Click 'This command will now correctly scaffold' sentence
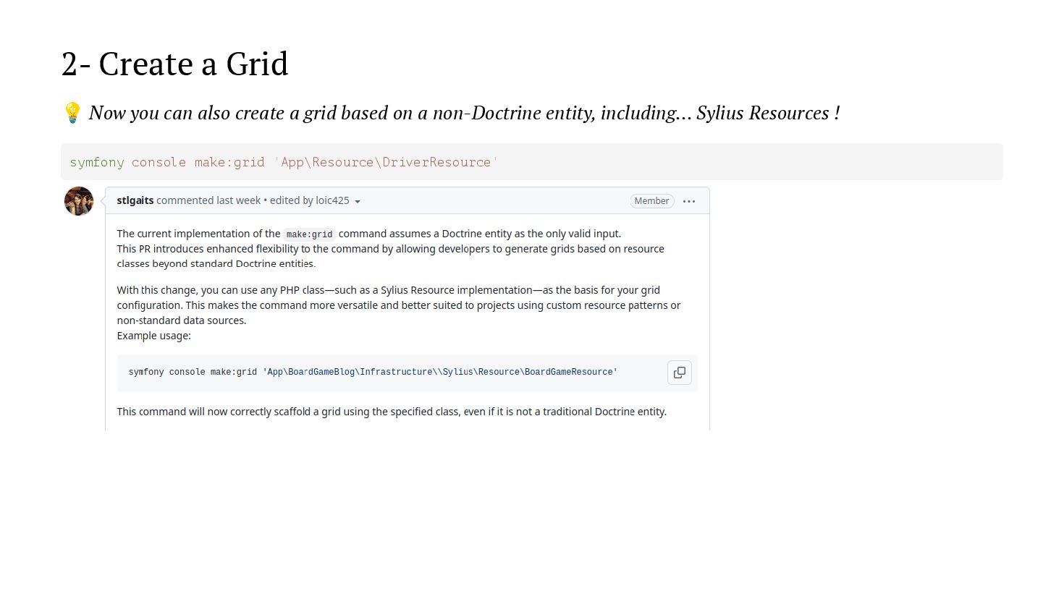Screen dimensions: 1064x599 tap(392, 412)
